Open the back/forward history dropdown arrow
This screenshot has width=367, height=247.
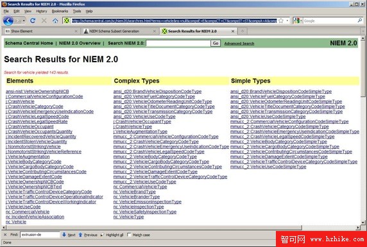click(24, 21)
